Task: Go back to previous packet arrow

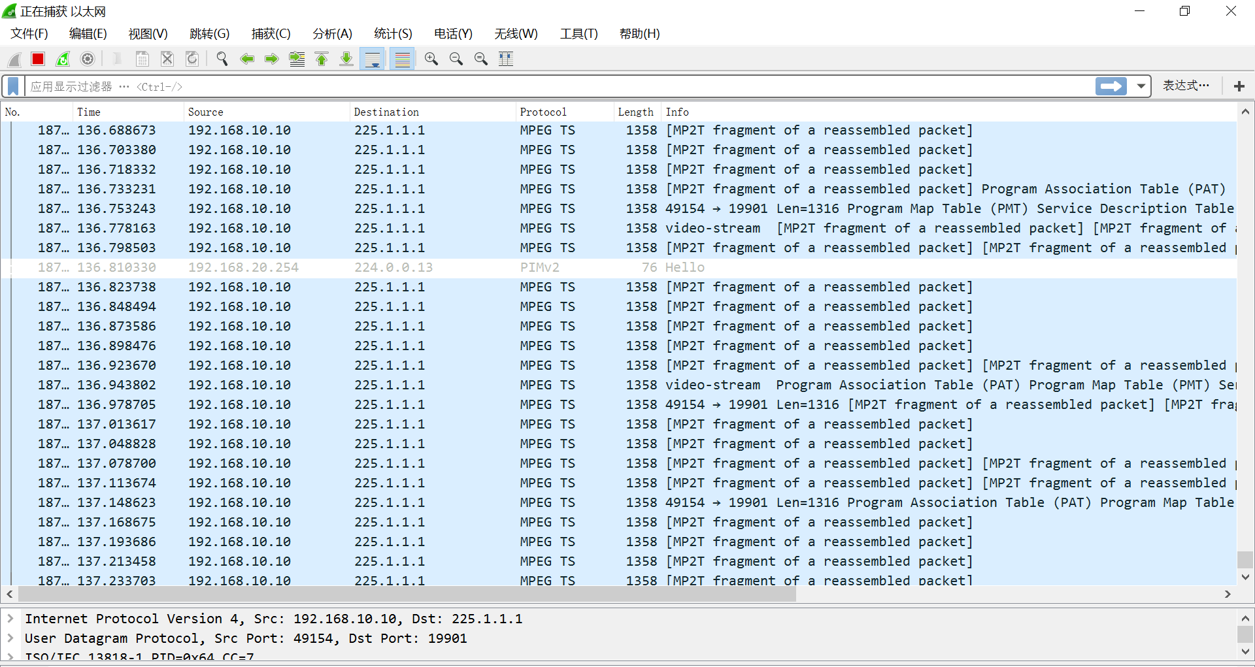Action: click(x=247, y=59)
